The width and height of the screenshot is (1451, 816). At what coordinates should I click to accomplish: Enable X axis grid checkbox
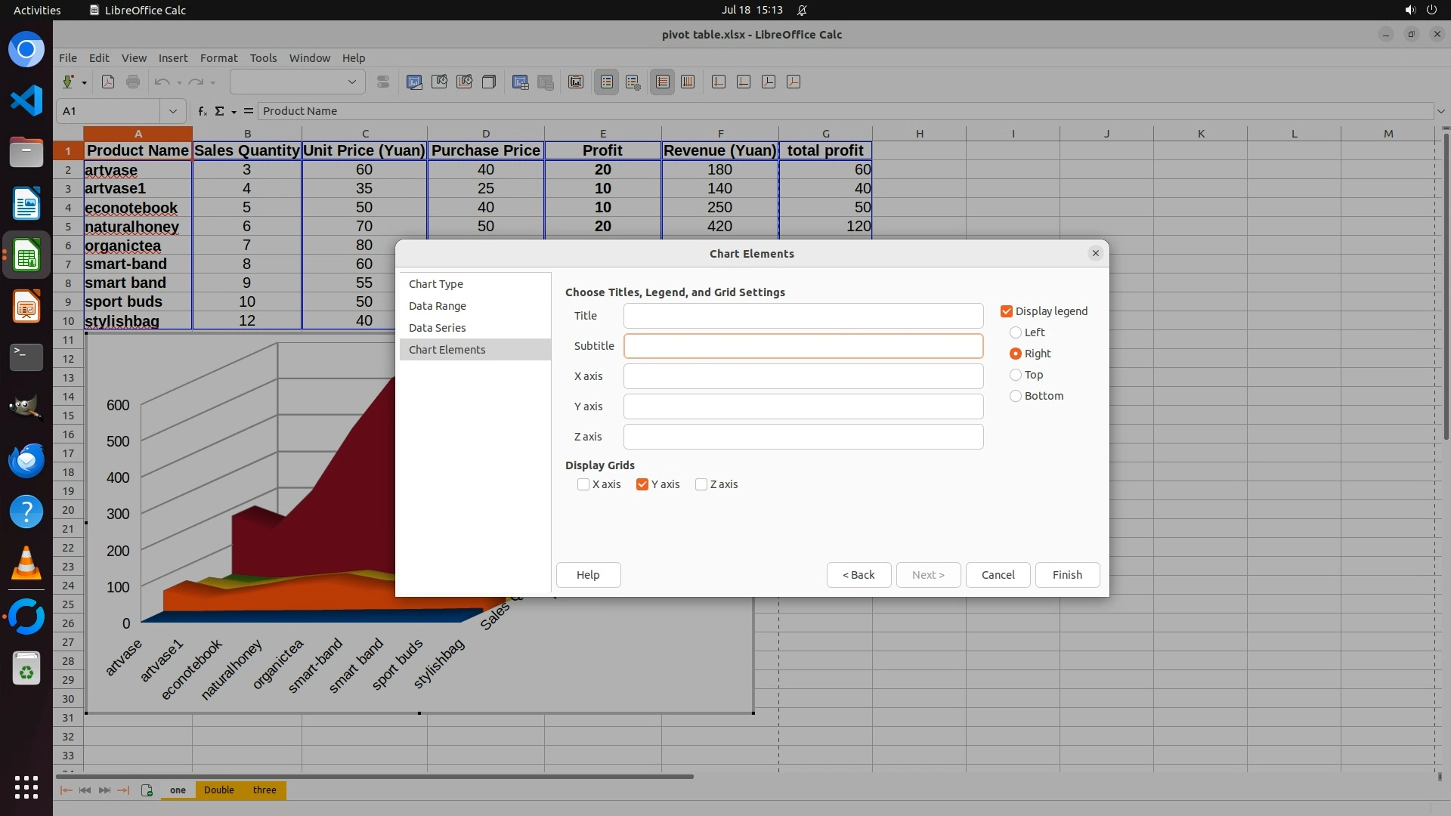click(583, 484)
